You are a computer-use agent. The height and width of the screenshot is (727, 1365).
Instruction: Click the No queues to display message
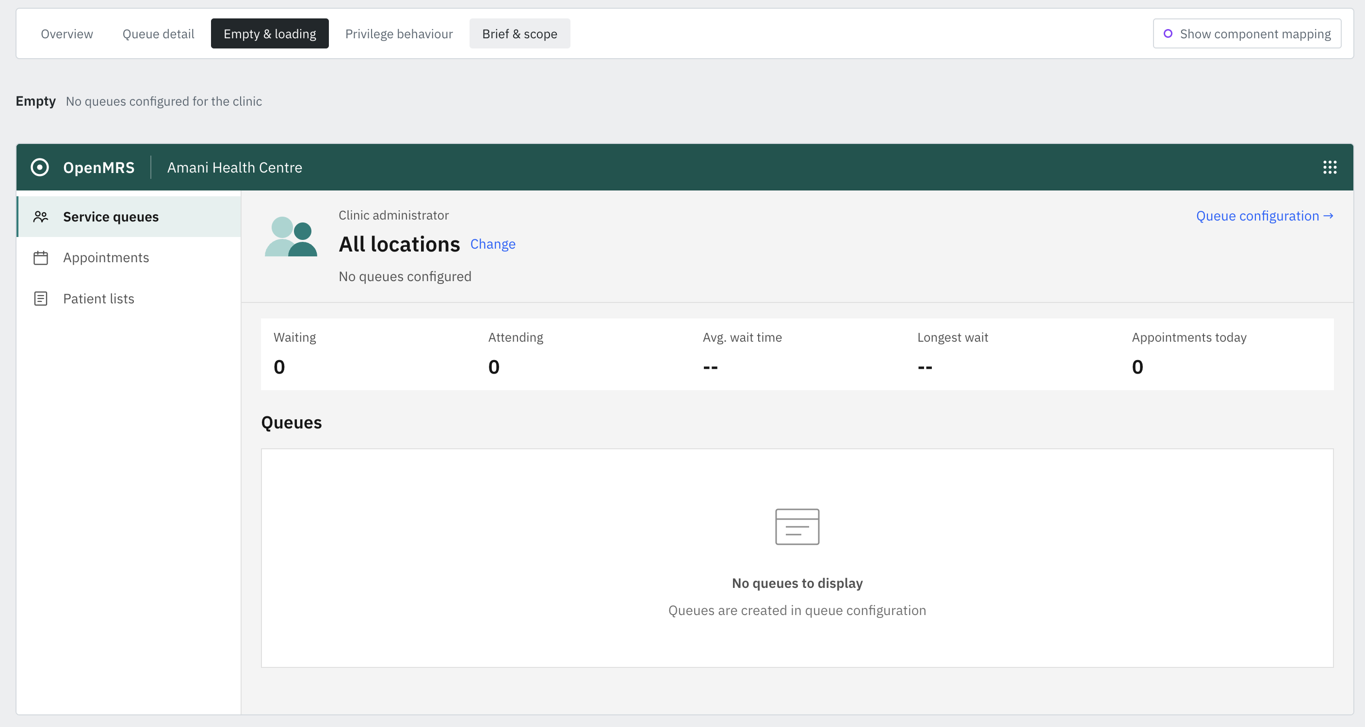[x=797, y=583]
